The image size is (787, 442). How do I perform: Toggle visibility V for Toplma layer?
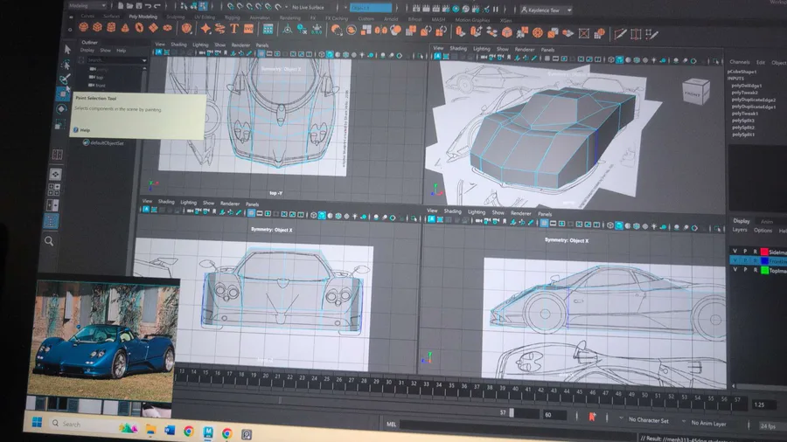pyautogui.click(x=735, y=270)
